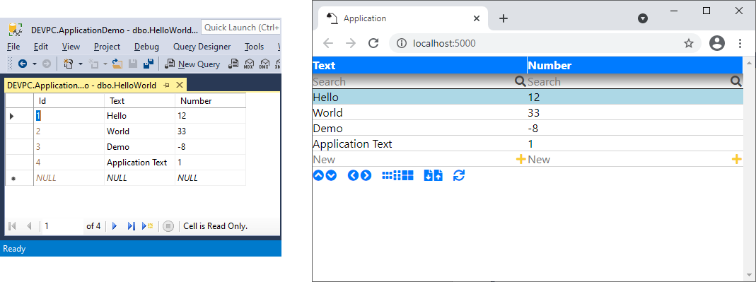This screenshot has width=756, height=282.
Task: Click the SSMS back navigation arrow
Action: tap(22, 64)
